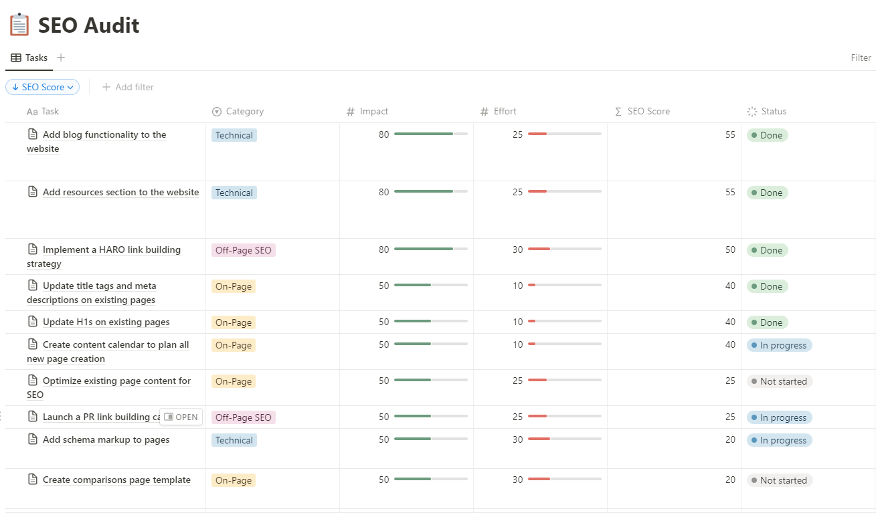This screenshot has height=513, width=876.
Task: Open the Category selector for Update H1s task
Action: (x=233, y=322)
